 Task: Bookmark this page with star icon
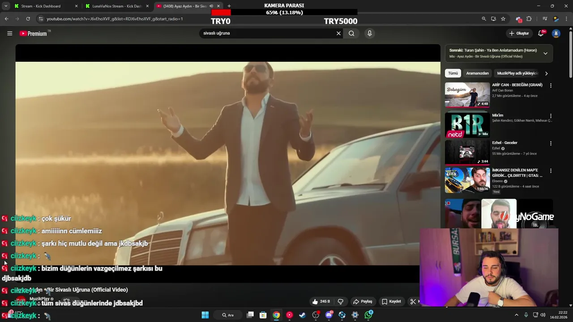503,19
